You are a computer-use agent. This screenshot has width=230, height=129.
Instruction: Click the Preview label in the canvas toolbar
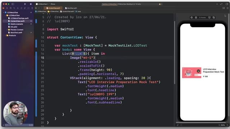click(x=202, y=18)
